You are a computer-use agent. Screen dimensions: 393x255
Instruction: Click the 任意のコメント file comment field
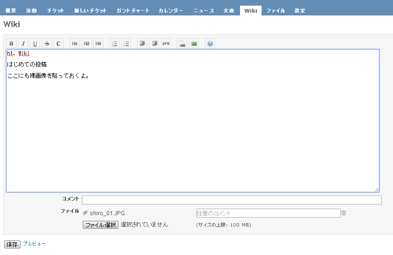(268, 213)
